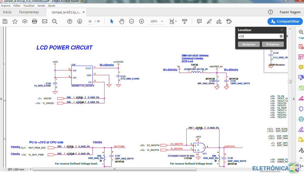Click the save document icon
304x174 pixels.
point(5,22)
